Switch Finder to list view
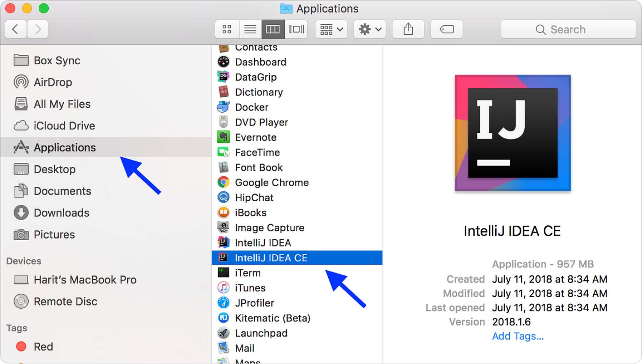Viewport: 642px width, 364px height. (x=250, y=30)
